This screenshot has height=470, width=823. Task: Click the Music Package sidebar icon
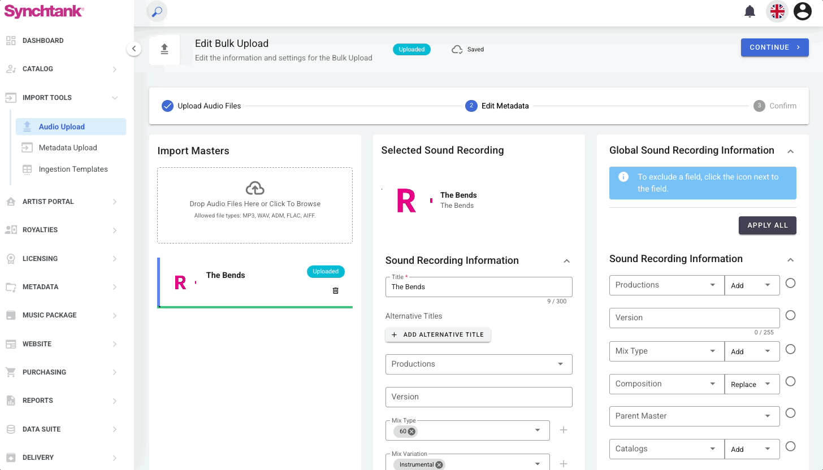pos(11,315)
